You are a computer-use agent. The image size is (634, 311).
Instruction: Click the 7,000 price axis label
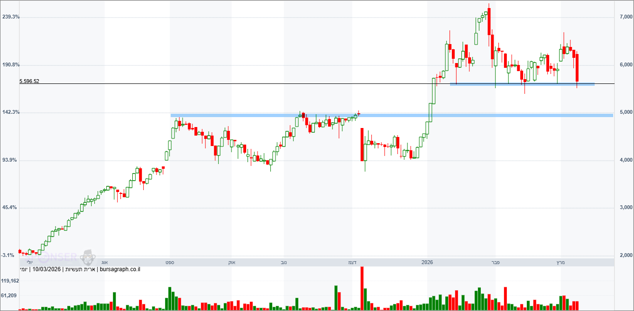626,17
